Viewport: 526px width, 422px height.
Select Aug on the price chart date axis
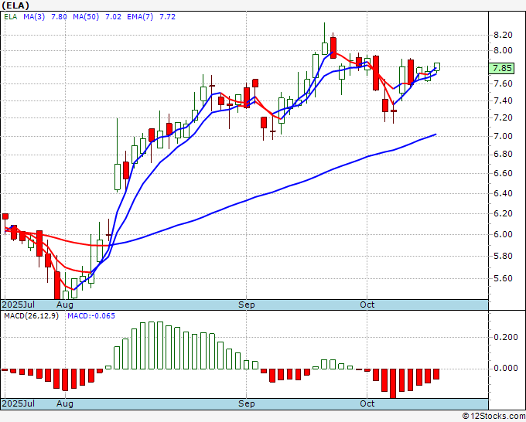tap(65, 305)
